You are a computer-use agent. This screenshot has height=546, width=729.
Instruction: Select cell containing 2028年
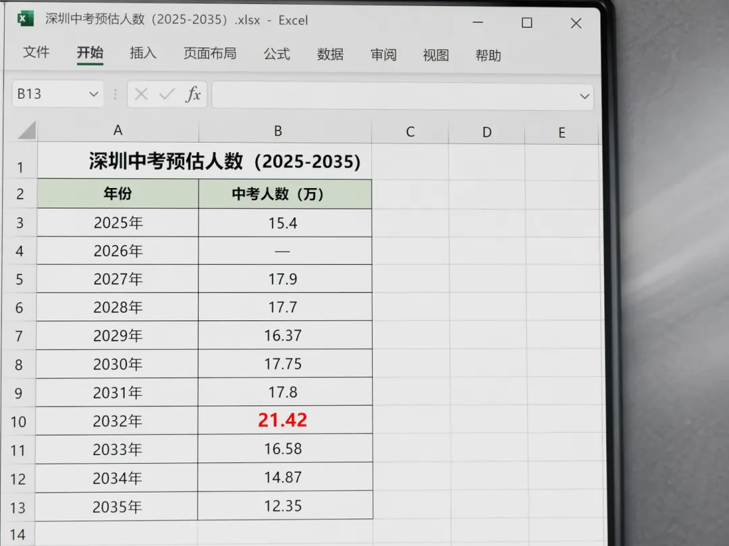117,307
